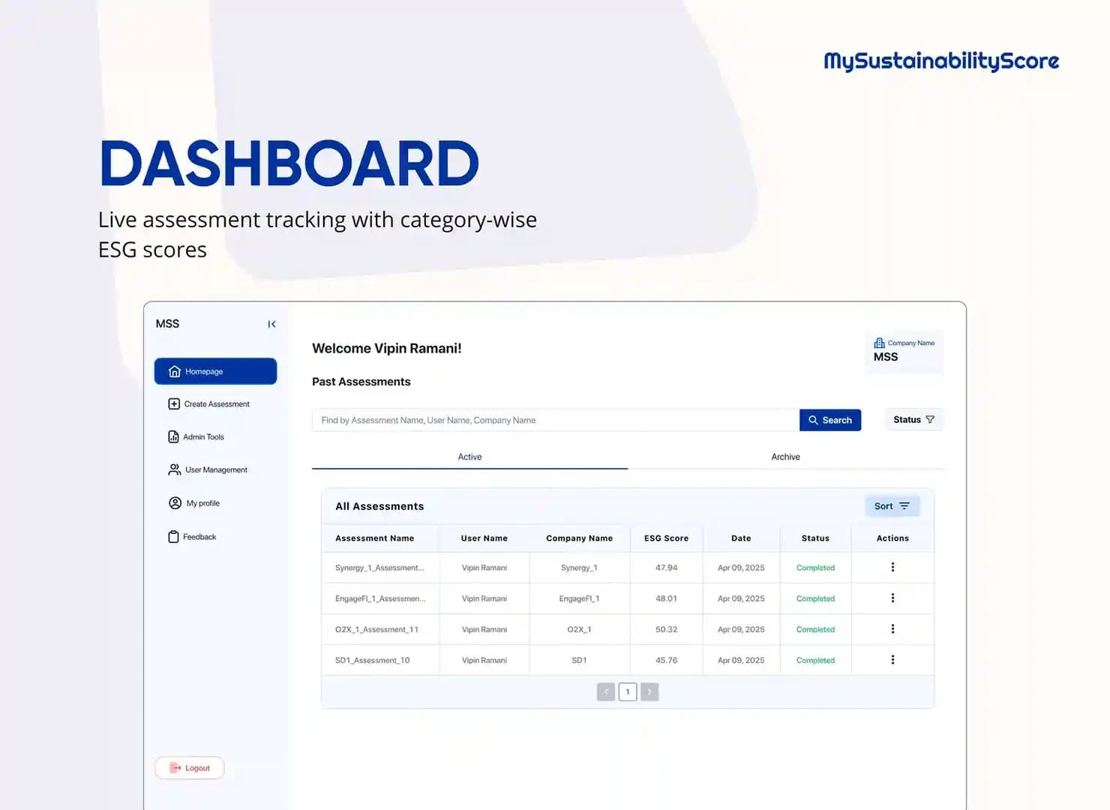Click the Company Name MSS card
This screenshot has height=810, width=1110.
point(904,351)
